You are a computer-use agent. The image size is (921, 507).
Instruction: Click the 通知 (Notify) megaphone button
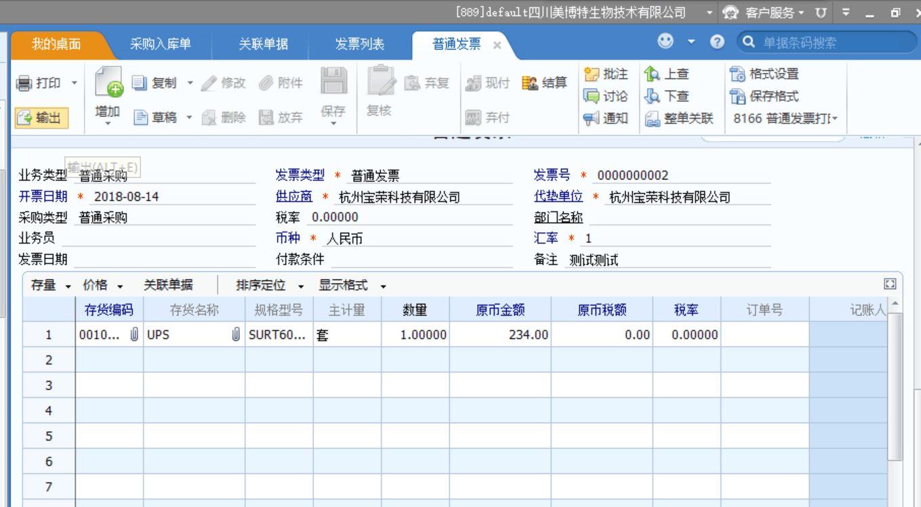coord(605,118)
